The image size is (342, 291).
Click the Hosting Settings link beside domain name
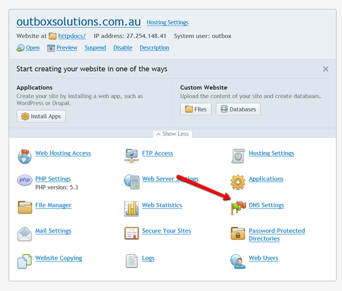click(167, 23)
